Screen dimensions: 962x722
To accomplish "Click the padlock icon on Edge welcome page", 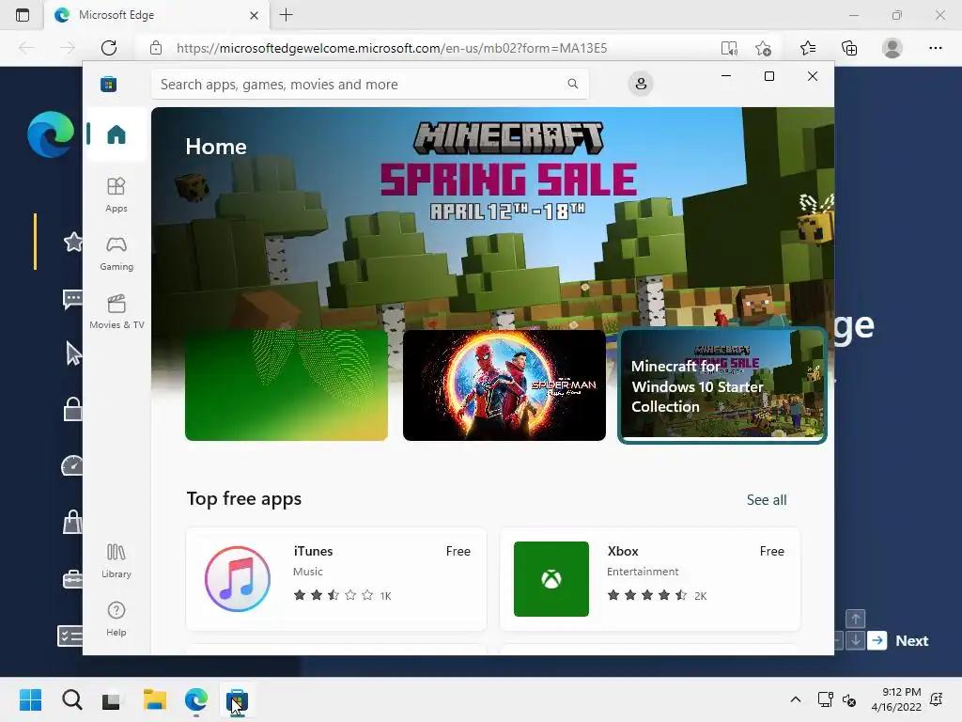I will click(72, 409).
